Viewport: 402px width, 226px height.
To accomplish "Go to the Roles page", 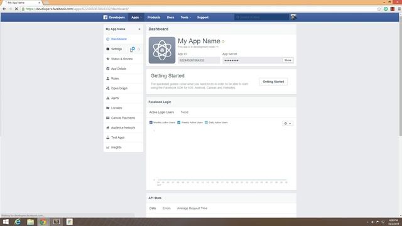I will pyautogui.click(x=123, y=78).
